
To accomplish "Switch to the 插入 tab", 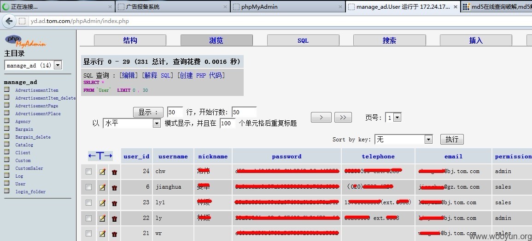I will pos(476,40).
